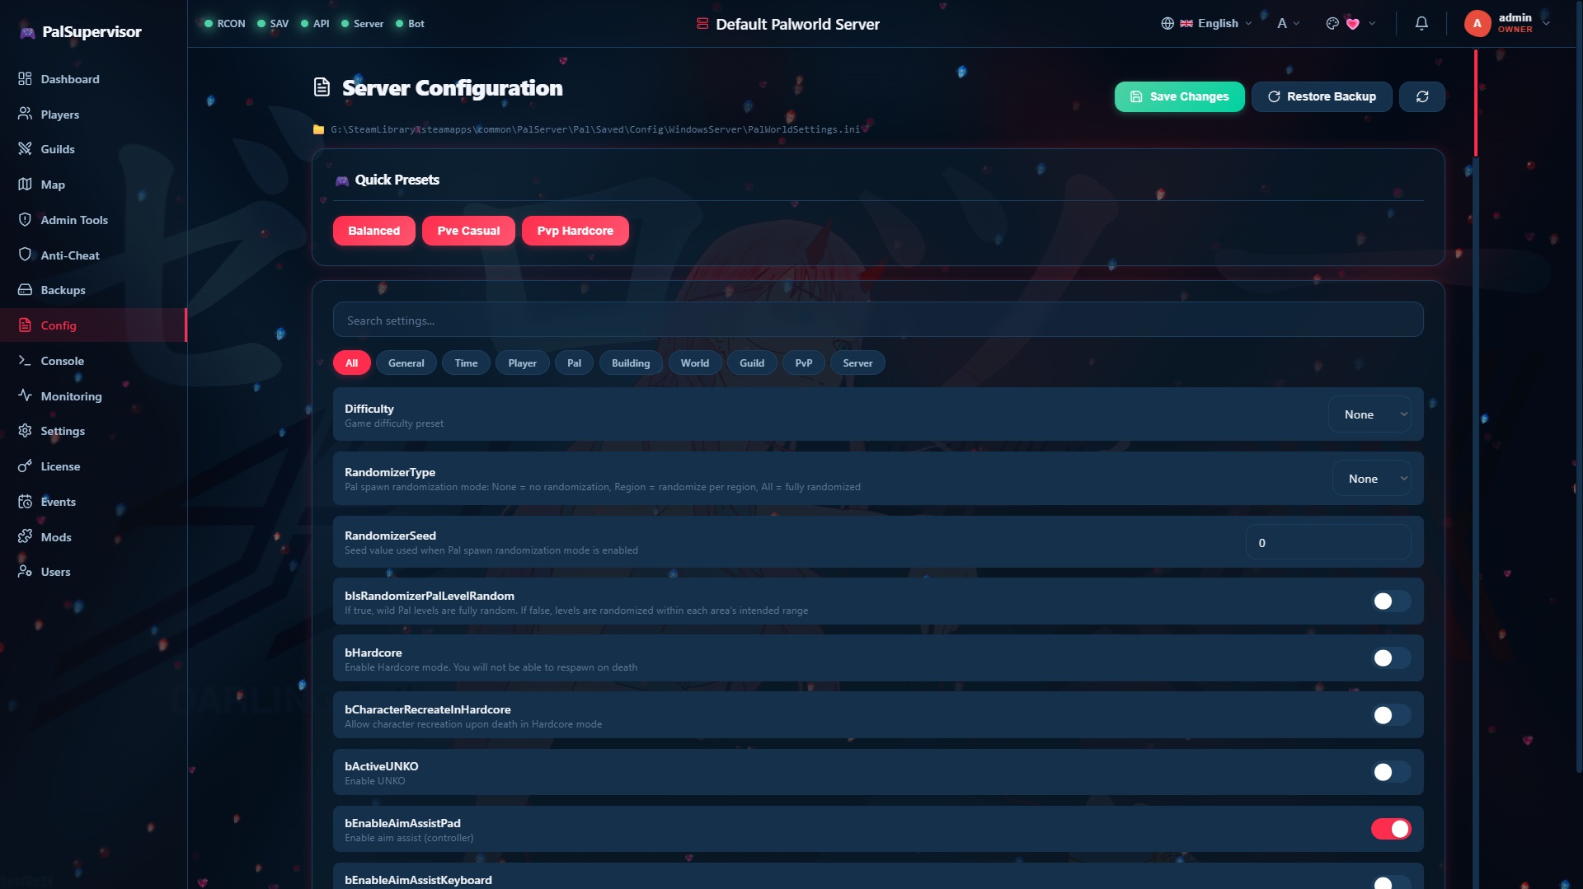Screen dimensions: 1583x889
Task: Click the Server Configuration document icon
Action: click(x=322, y=87)
